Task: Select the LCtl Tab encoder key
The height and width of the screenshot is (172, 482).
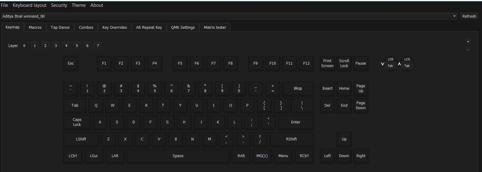Action: pos(390,64)
